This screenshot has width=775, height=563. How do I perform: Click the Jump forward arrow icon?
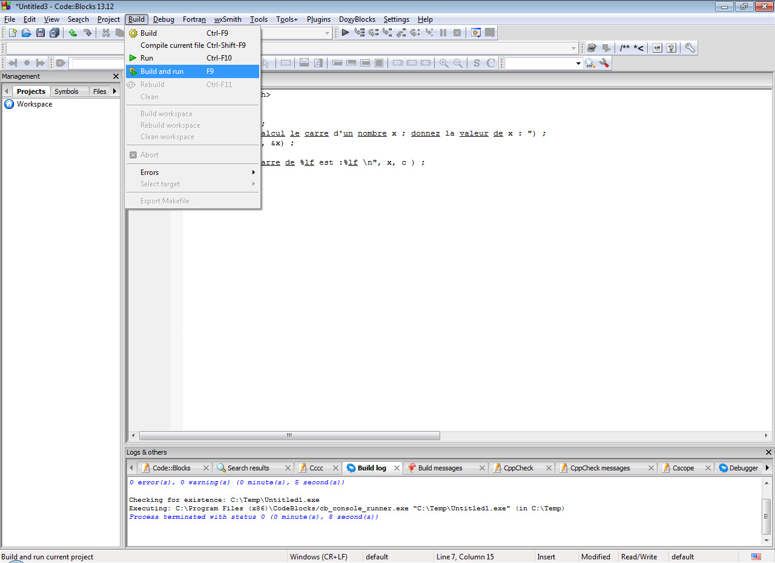click(x=41, y=63)
